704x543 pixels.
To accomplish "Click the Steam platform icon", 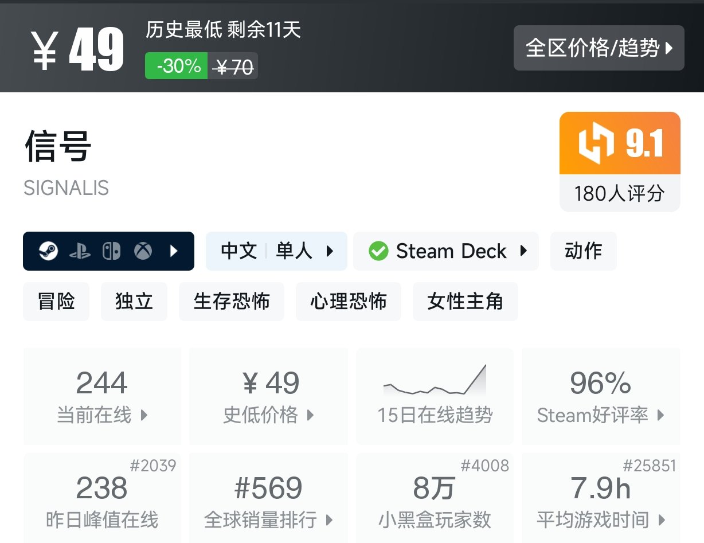I will click(49, 251).
